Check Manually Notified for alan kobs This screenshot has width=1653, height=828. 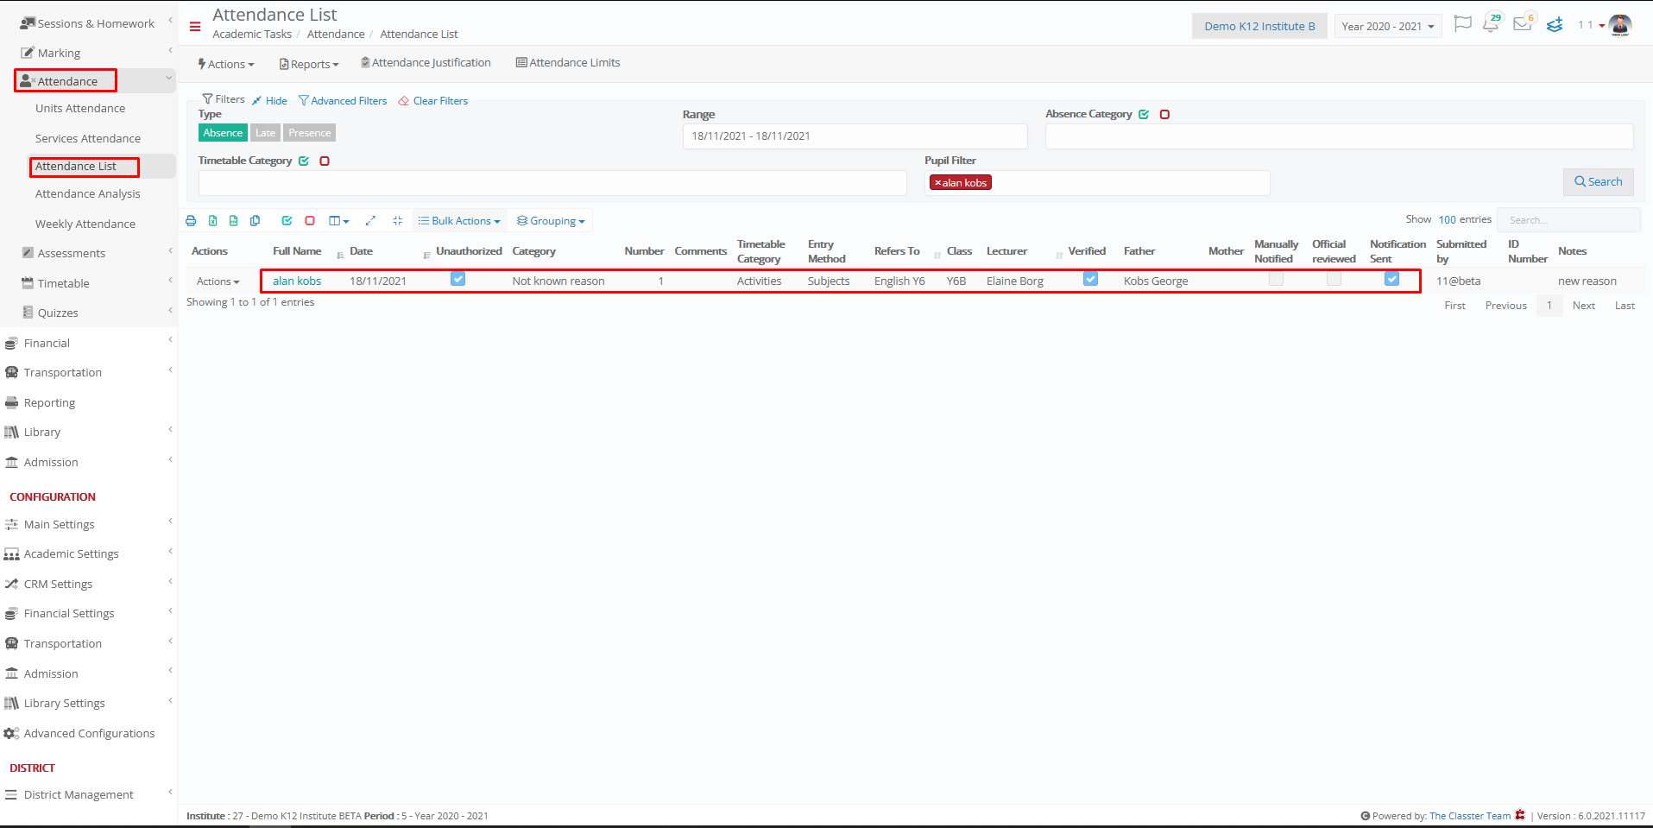pos(1276,279)
